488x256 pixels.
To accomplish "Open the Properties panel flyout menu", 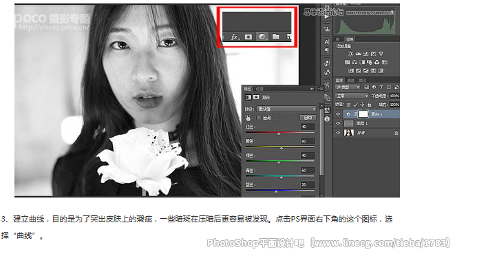I will point(321,89).
